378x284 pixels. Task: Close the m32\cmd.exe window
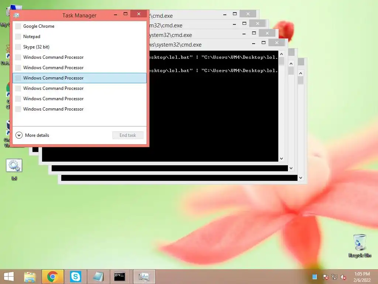pyautogui.click(x=257, y=23)
